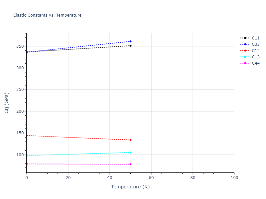
Task: Click the chart title "Elastic Constants vs. Temperature"
Action: click(x=47, y=15)
